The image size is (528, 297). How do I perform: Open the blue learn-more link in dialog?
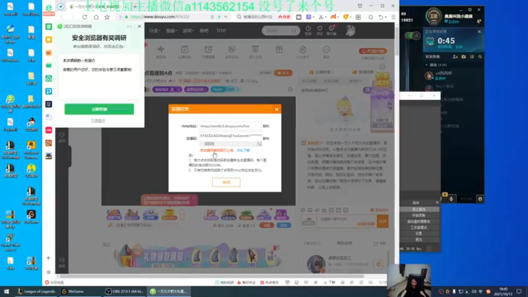[243, 150]
